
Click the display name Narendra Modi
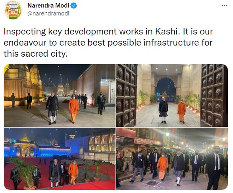click(x=48, y=6)
